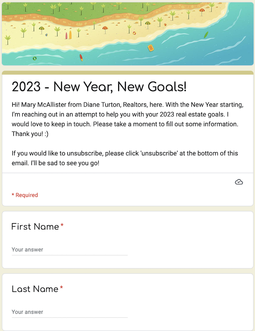The width and height of the screenshot is (255, 331).
Task: Click the khaki accent bar atop title card
Action: tap(127, 73)
